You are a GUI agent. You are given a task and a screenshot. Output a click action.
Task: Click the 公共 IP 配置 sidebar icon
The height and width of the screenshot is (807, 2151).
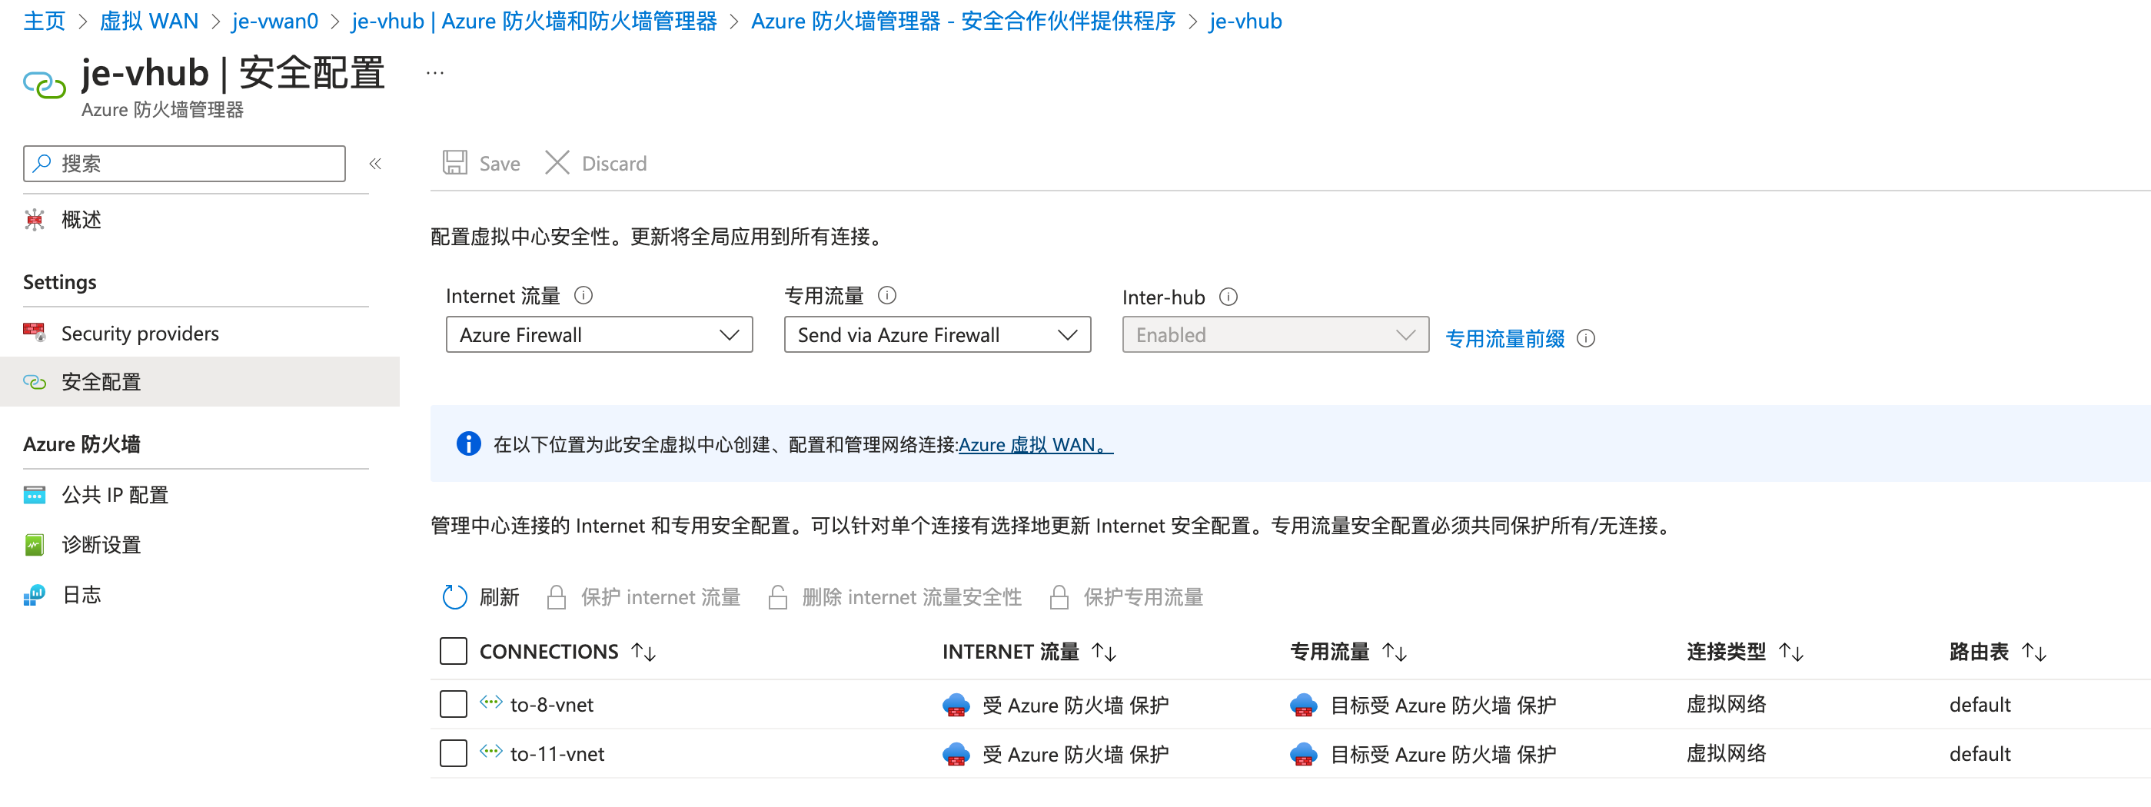point(35,495)
